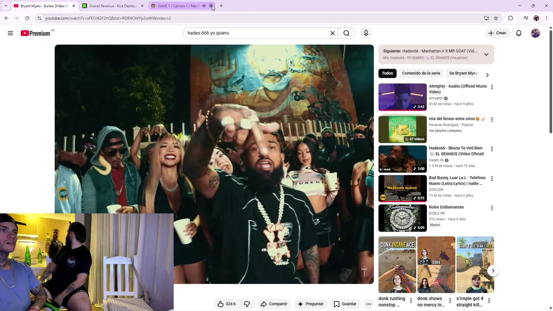Open the Hades 66 channel name
553x311 pixels.
pyautogui.click(x=436, y=160)
